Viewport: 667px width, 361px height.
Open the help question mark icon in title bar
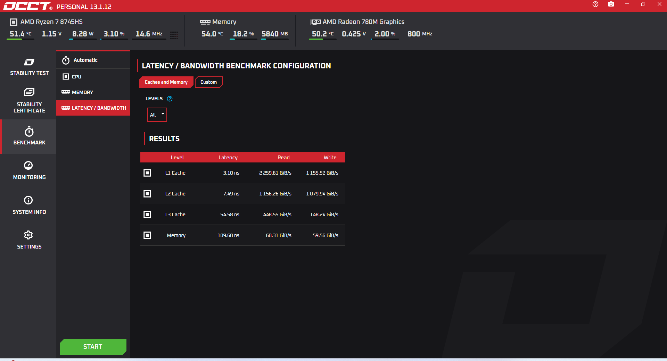point(595,4)
